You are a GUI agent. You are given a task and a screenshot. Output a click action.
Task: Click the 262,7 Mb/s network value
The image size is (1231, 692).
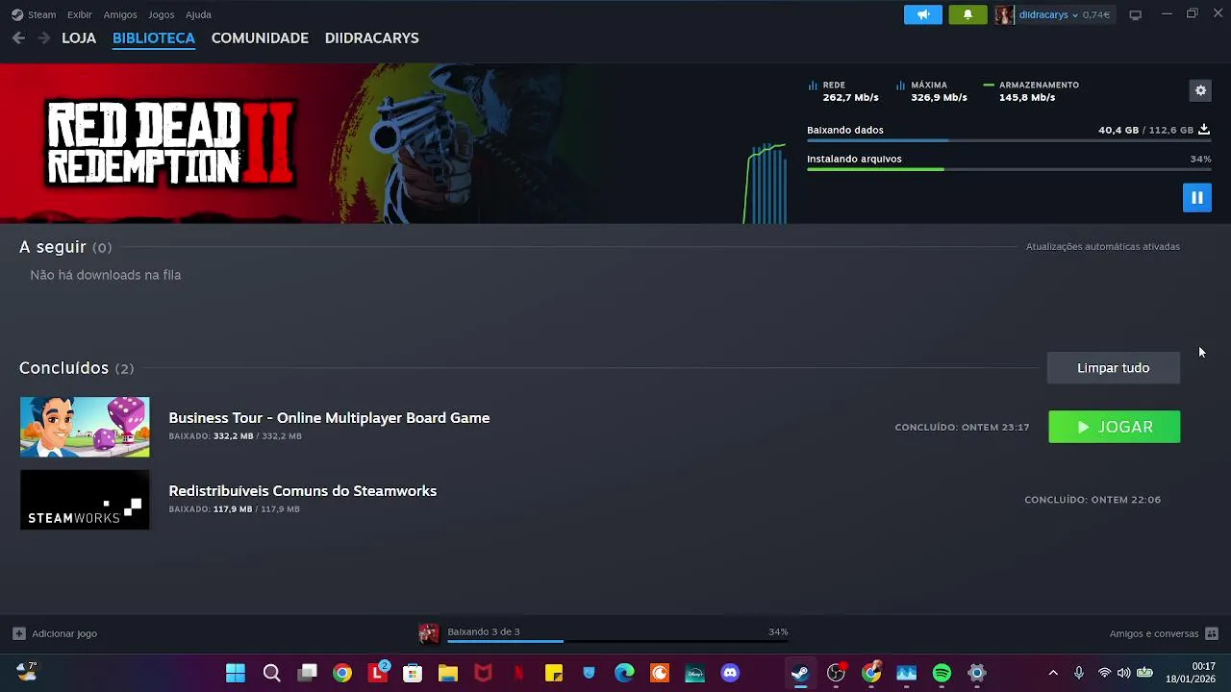(850, 97)
